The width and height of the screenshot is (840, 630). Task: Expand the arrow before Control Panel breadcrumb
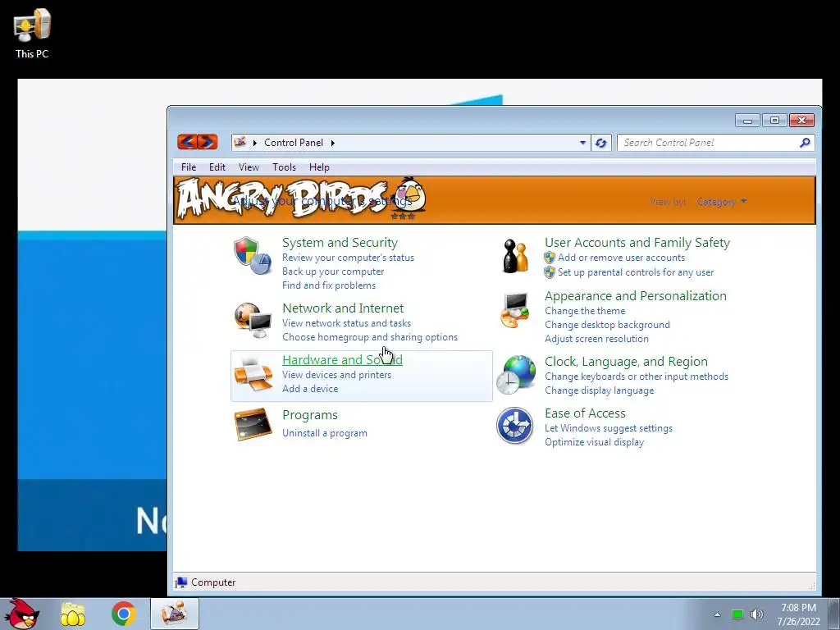254,143
